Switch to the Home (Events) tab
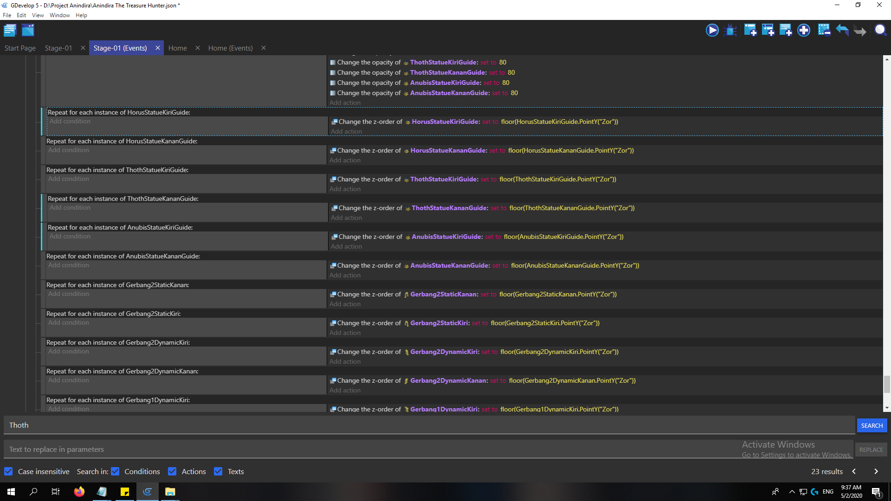This screenshot has width=891, height=501. pos(230,48)
